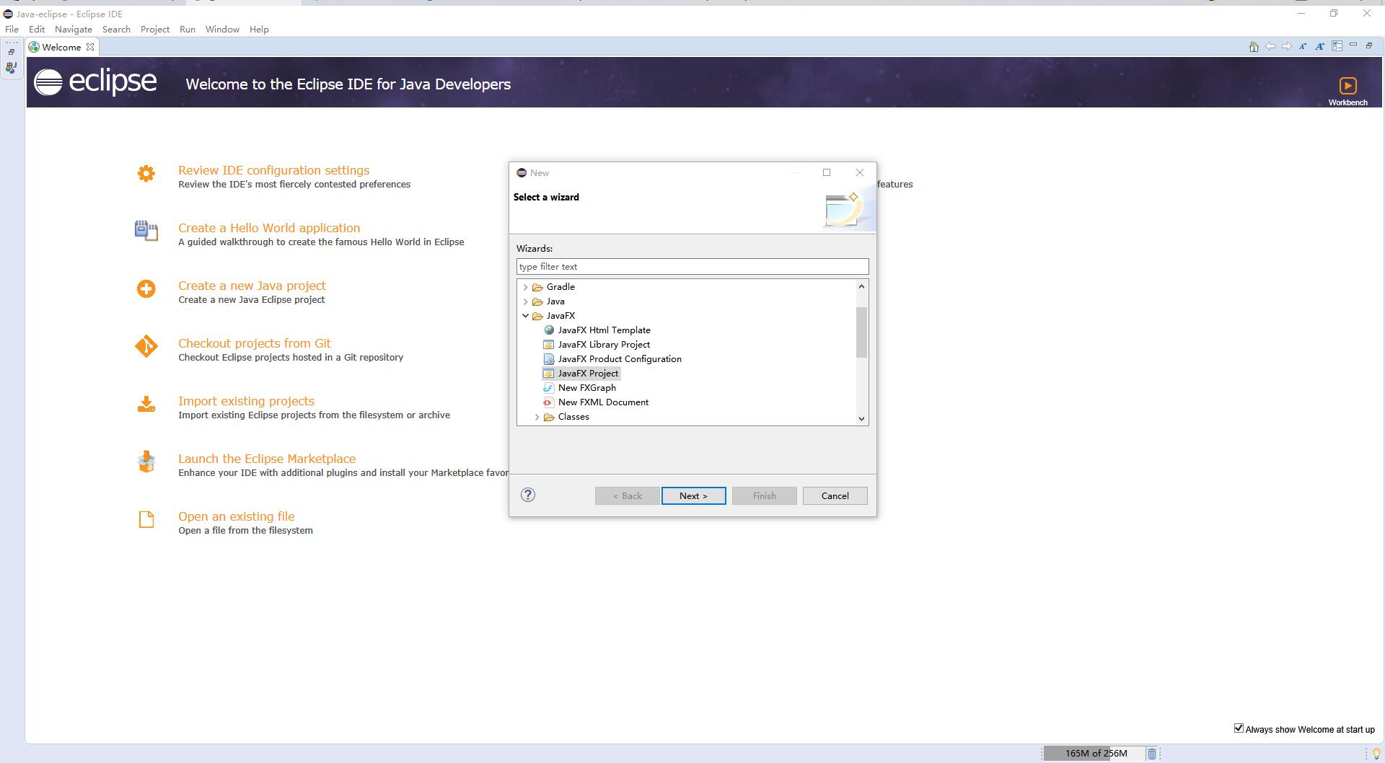Click 'Customize page' icon on Welcome toolbar
The height and width of the screenshot is (763, 1385).
click(1337, 45)
